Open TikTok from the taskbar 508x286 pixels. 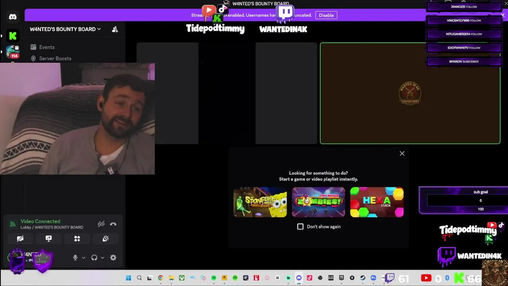coord(310,278)
